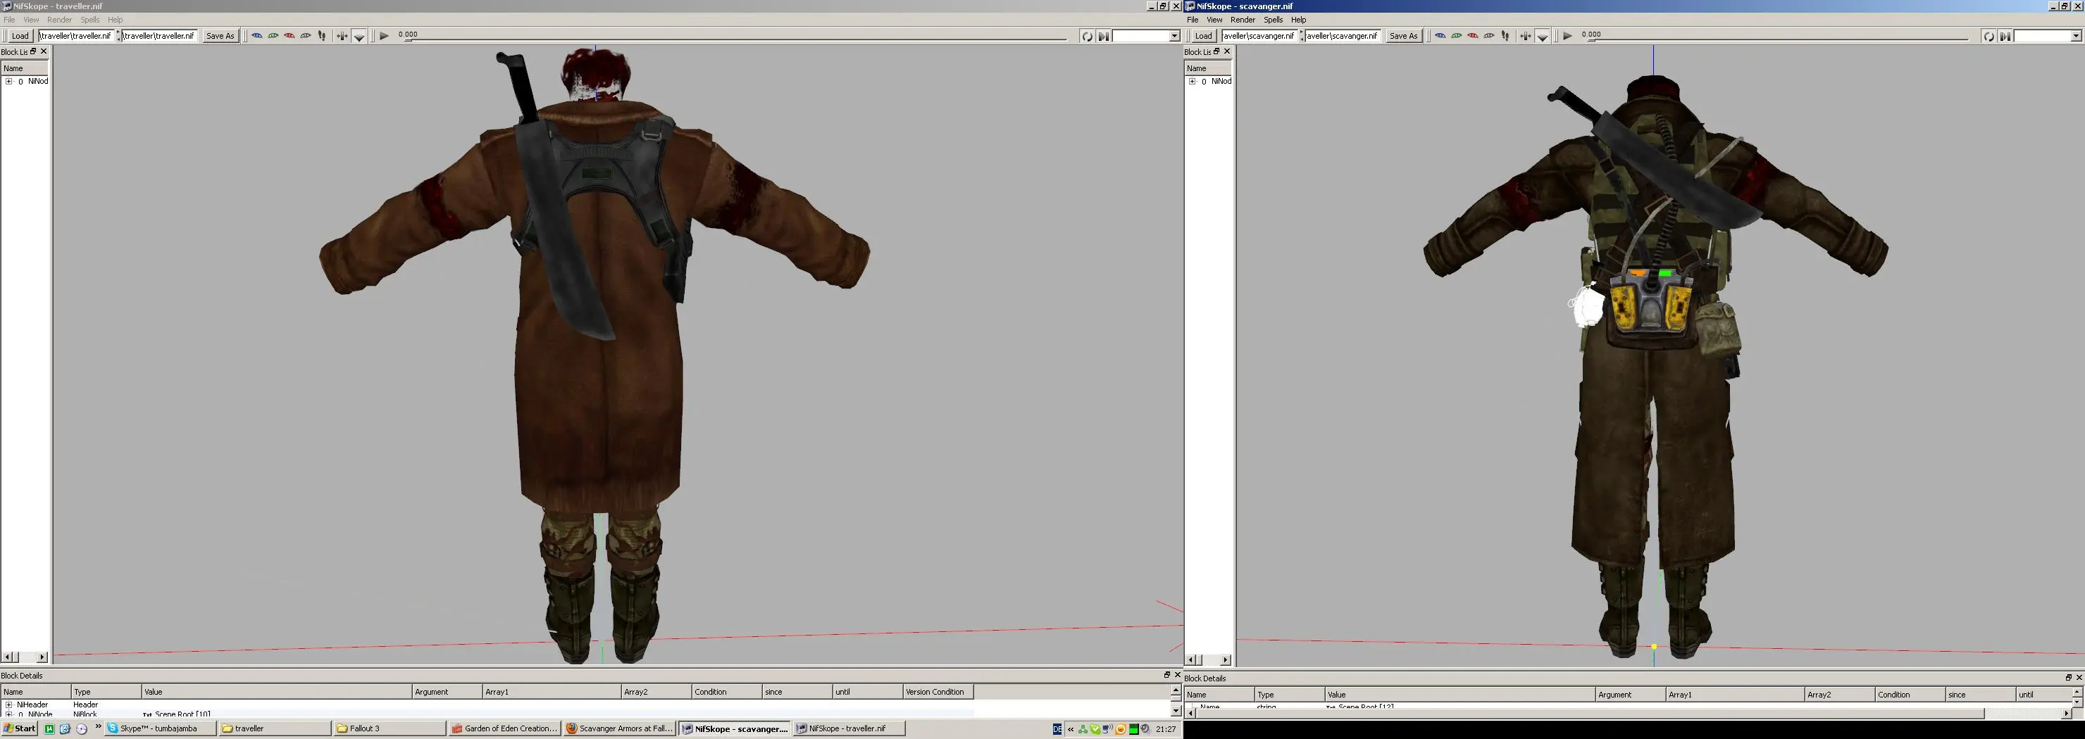Switch to Skype tumbajamba taskbar item

(x=161, y=728)
